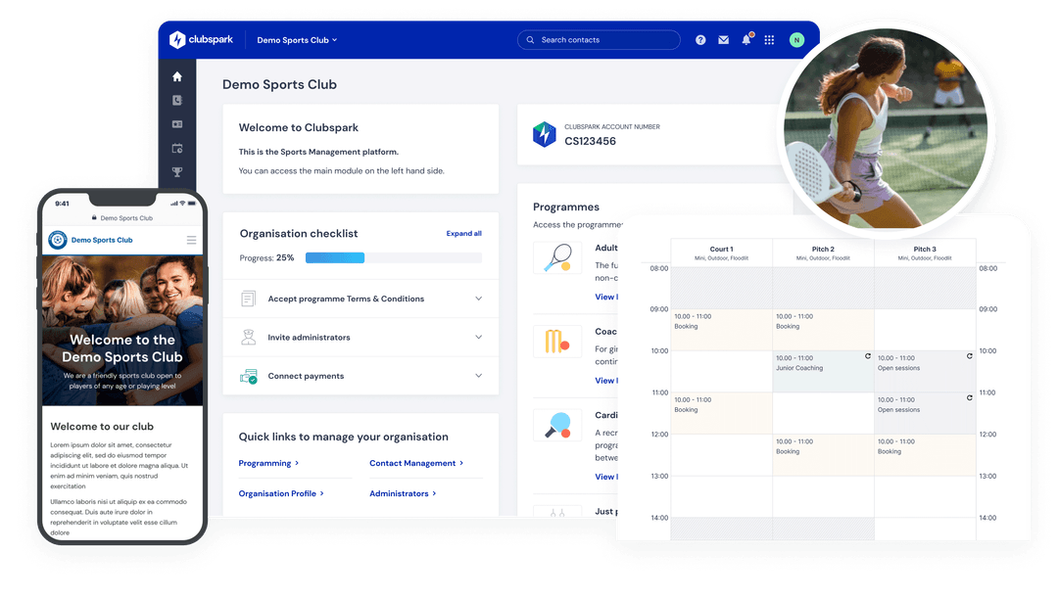Expand Accept programme Terms & Conditions

pyautogui.click(x=478, y=299)
